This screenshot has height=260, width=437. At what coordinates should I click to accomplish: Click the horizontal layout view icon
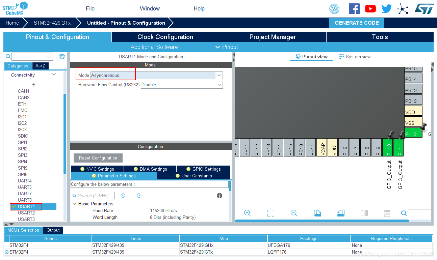[x=387, y=213]
